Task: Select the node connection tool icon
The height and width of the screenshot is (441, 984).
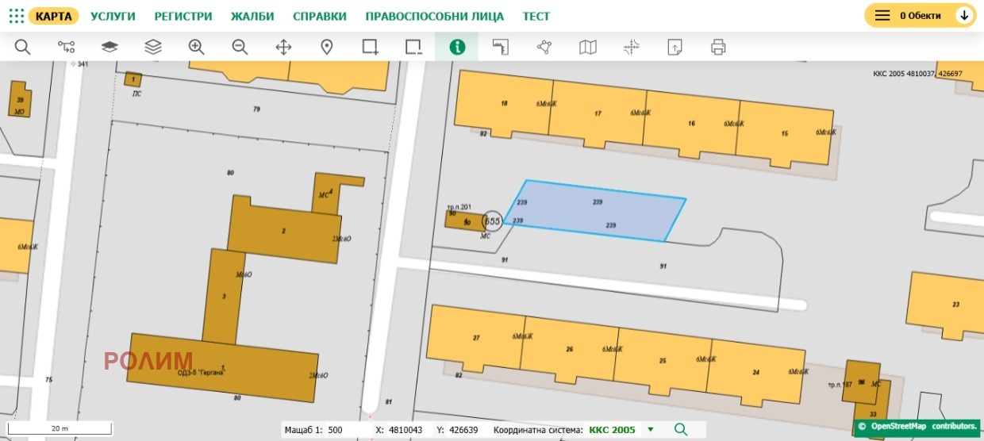Action: (66, 47)
